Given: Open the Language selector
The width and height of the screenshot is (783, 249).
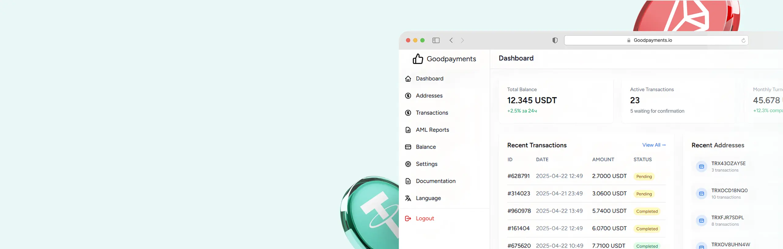Looking at the screenshot, I should click(x=428, y=198).
